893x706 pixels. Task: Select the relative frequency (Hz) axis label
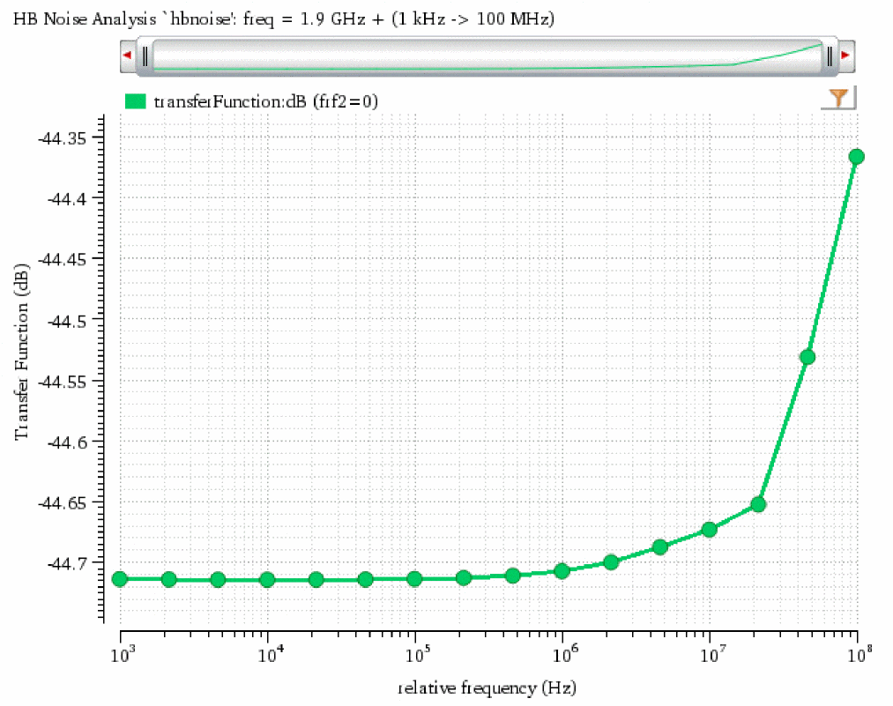coord(487,687)
